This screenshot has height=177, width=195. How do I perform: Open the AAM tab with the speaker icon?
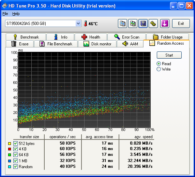tap(130, 44)
